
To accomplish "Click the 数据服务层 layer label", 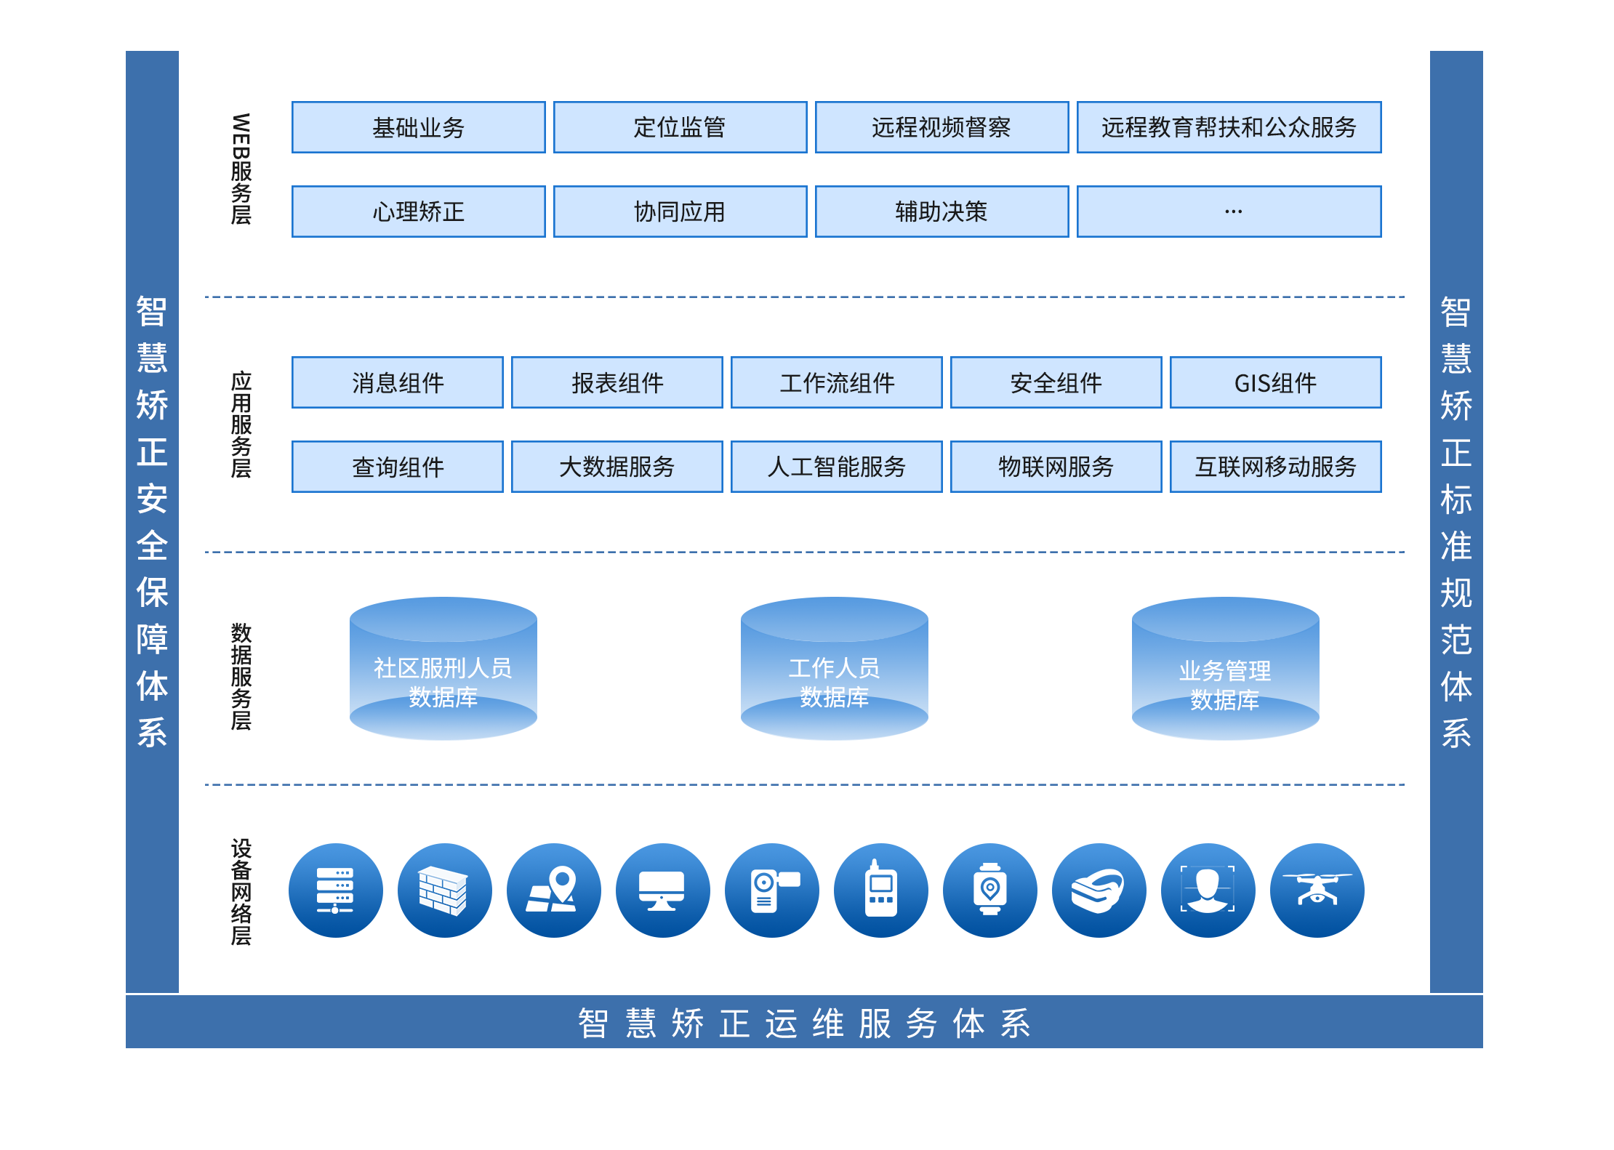I will 241,676.
